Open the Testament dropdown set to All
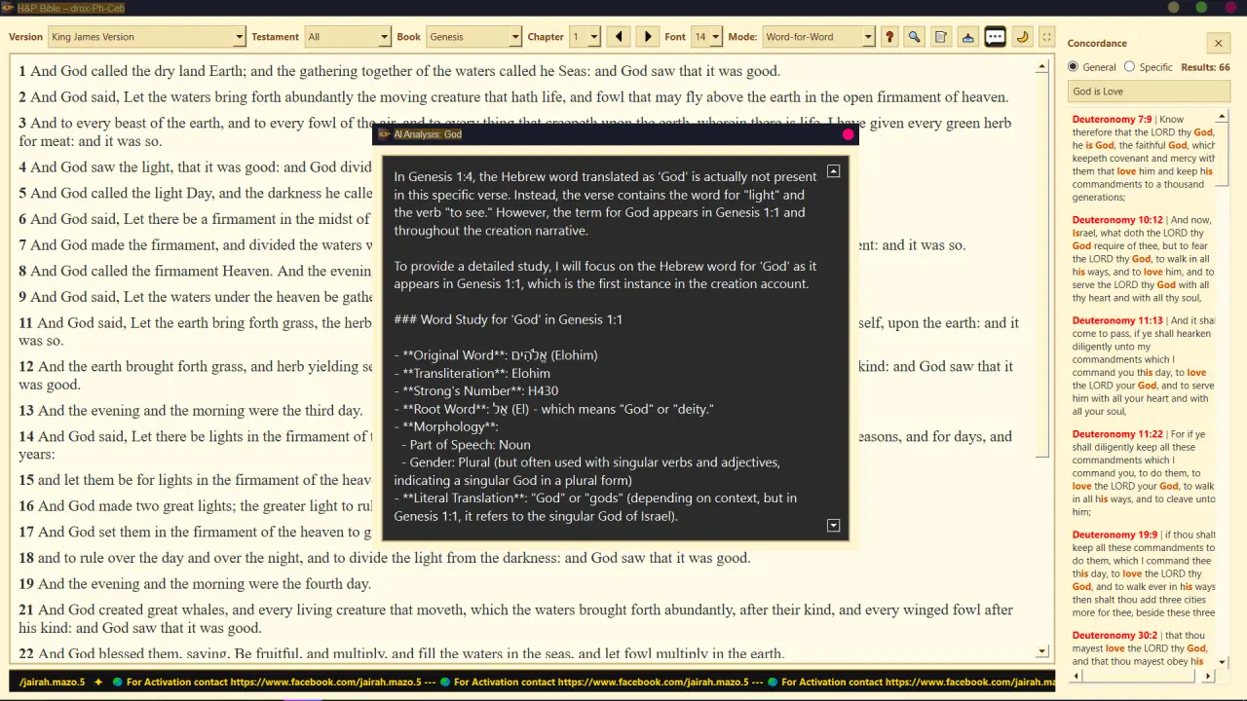 [348, 37]
